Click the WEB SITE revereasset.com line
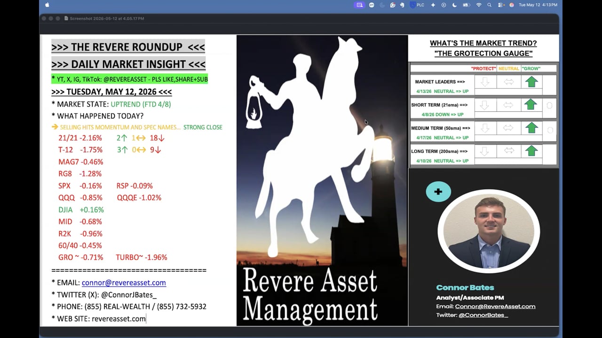Viewport: 602px width, 338px height. pos(99,319)
